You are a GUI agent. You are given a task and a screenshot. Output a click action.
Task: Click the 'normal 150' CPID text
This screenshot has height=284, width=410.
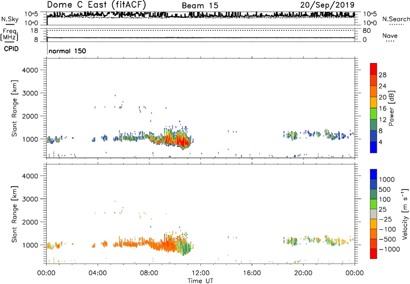pyautogui.click(x=67, y=51)
